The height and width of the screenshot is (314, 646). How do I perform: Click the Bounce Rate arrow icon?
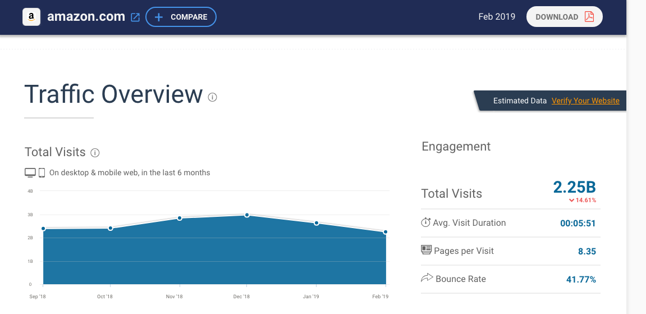(x=427, y=278)
